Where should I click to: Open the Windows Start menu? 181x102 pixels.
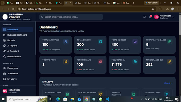3,99
